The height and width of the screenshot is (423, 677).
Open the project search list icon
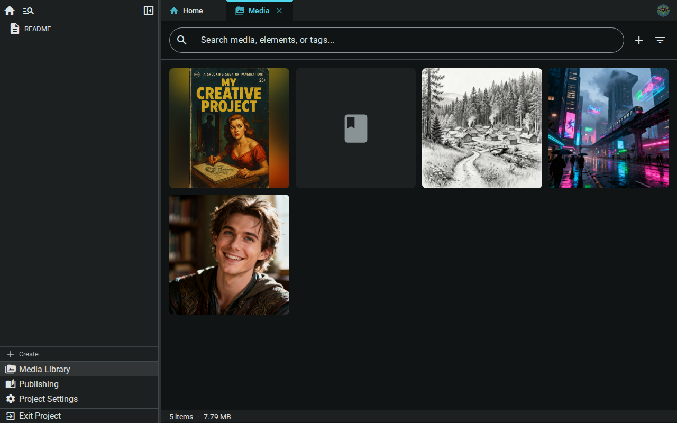[x=29, y=11]
